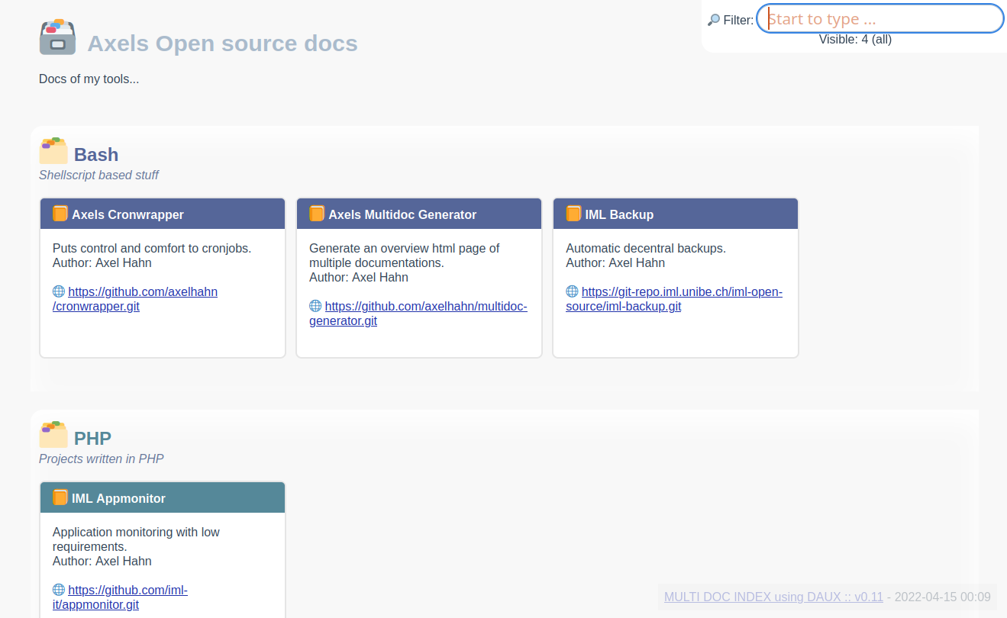The image size is (1007, 618).
Task: Click the globe icon beside the iml-backup.git link
Action: pos(572,291)
